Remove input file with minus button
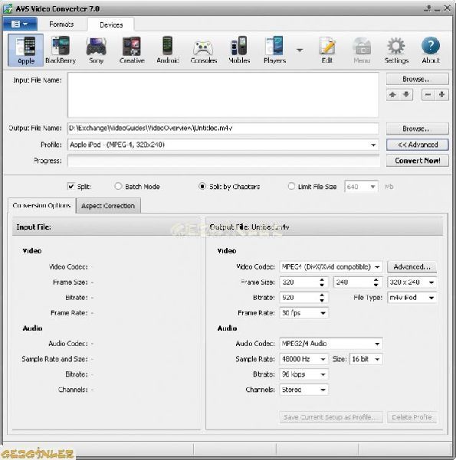 coord(428,95)
